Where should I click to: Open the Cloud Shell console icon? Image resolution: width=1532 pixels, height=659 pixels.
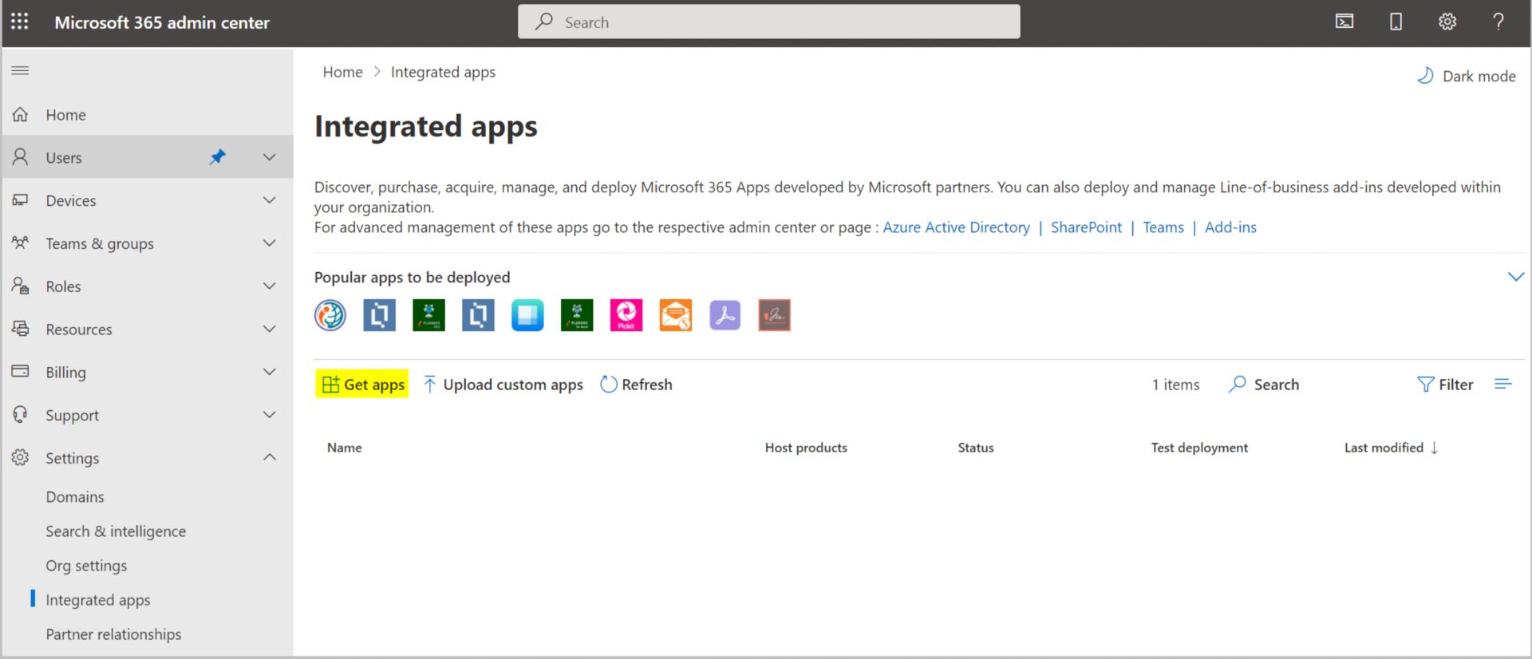tap(1344, 22)
